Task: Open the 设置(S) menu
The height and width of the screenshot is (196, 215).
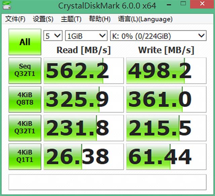Action: 43,19
